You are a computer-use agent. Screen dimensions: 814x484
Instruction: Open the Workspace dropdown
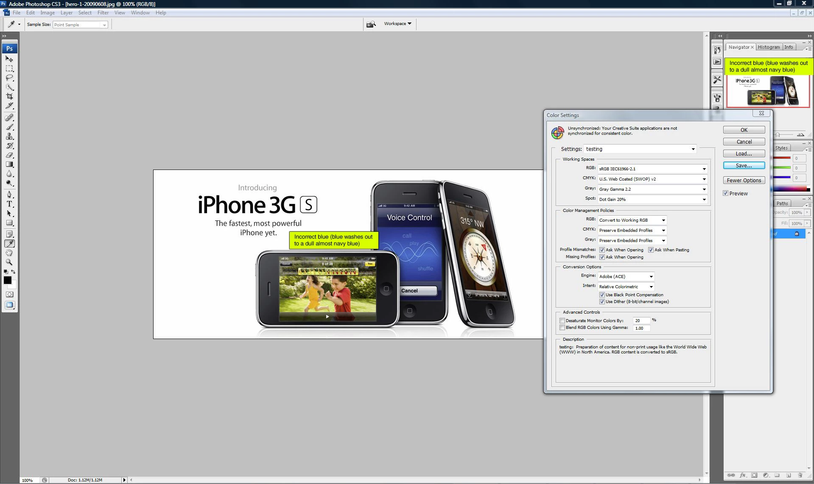pyautogui.click(x=397, y=24)
